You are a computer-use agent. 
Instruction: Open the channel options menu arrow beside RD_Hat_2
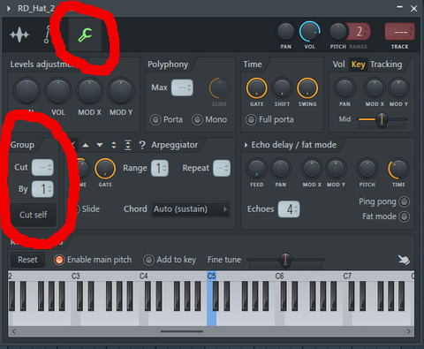pyautogui.click(x=9, y=9)
